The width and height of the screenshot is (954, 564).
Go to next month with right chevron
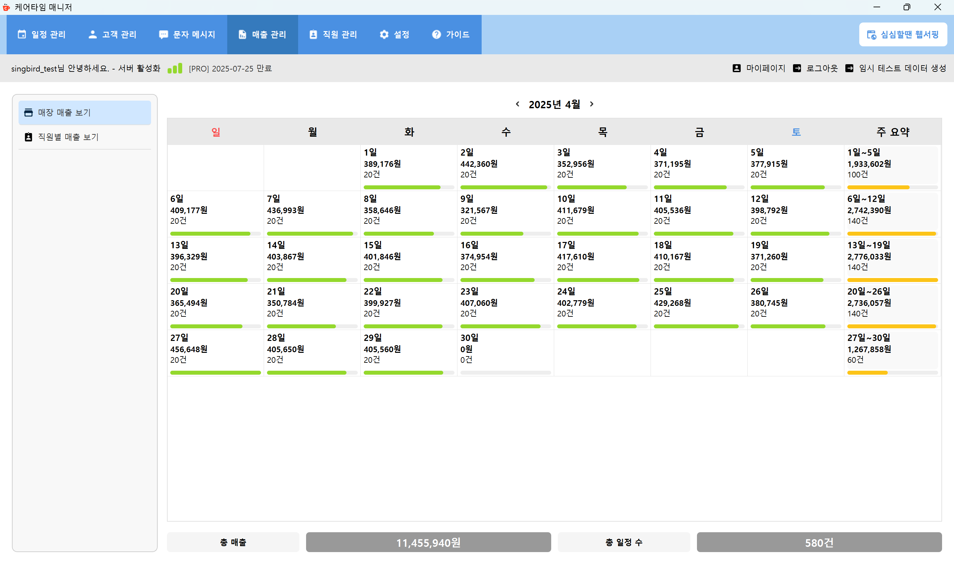[x=591, y=104]
